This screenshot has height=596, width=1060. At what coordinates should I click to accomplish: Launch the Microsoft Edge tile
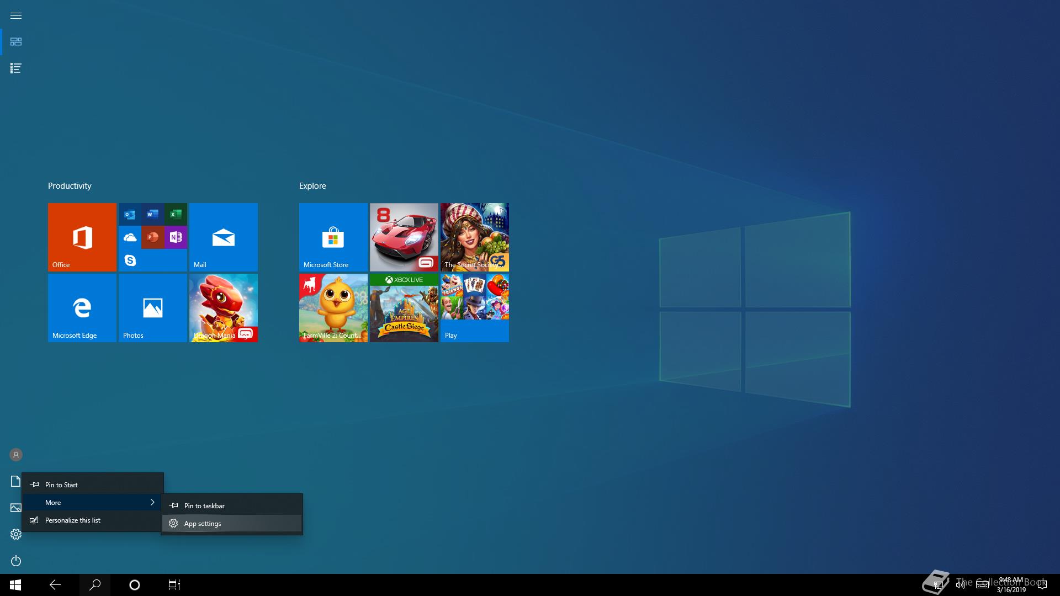tap(82, 308)
